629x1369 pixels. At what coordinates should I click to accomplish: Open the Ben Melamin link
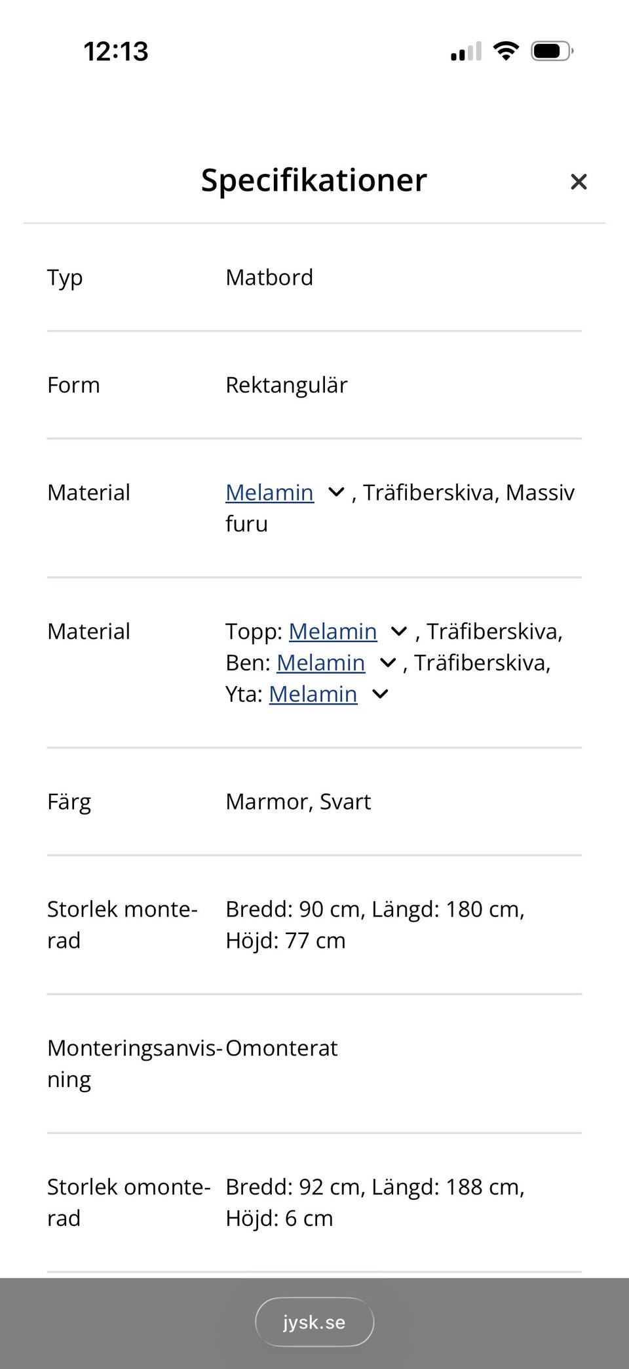pos(320,663)
